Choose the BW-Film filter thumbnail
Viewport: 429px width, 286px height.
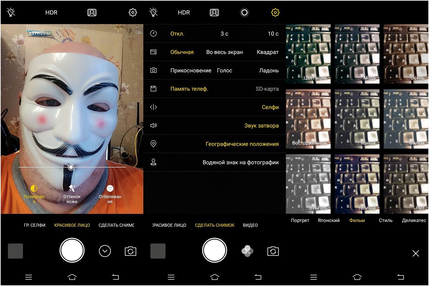[308, 184]
